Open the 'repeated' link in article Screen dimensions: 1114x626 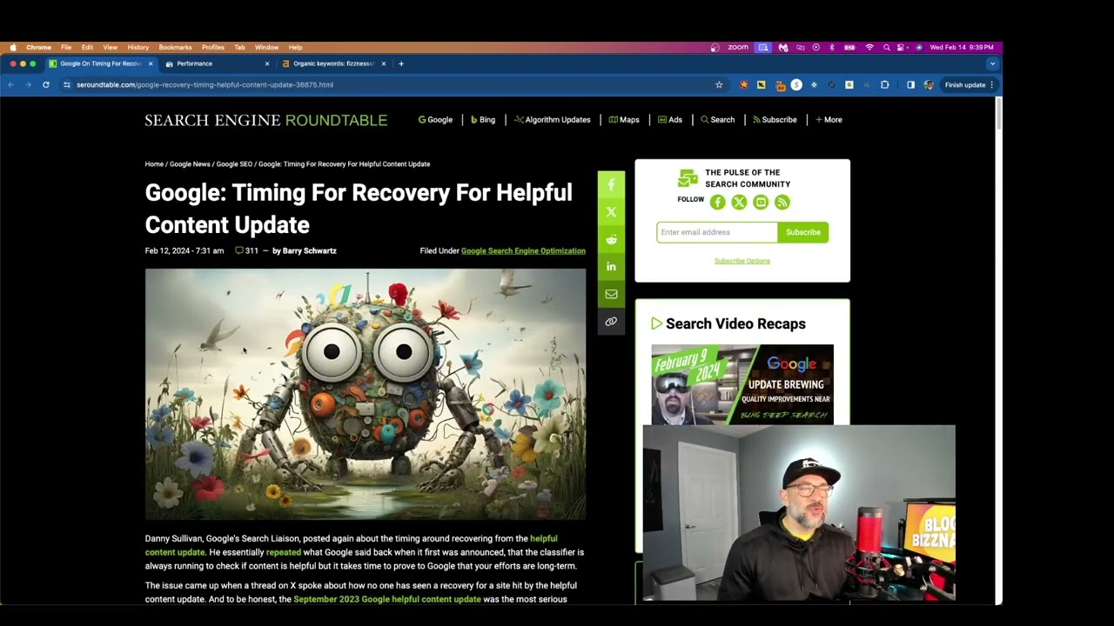pyautogui.click(x=283, y=552)
